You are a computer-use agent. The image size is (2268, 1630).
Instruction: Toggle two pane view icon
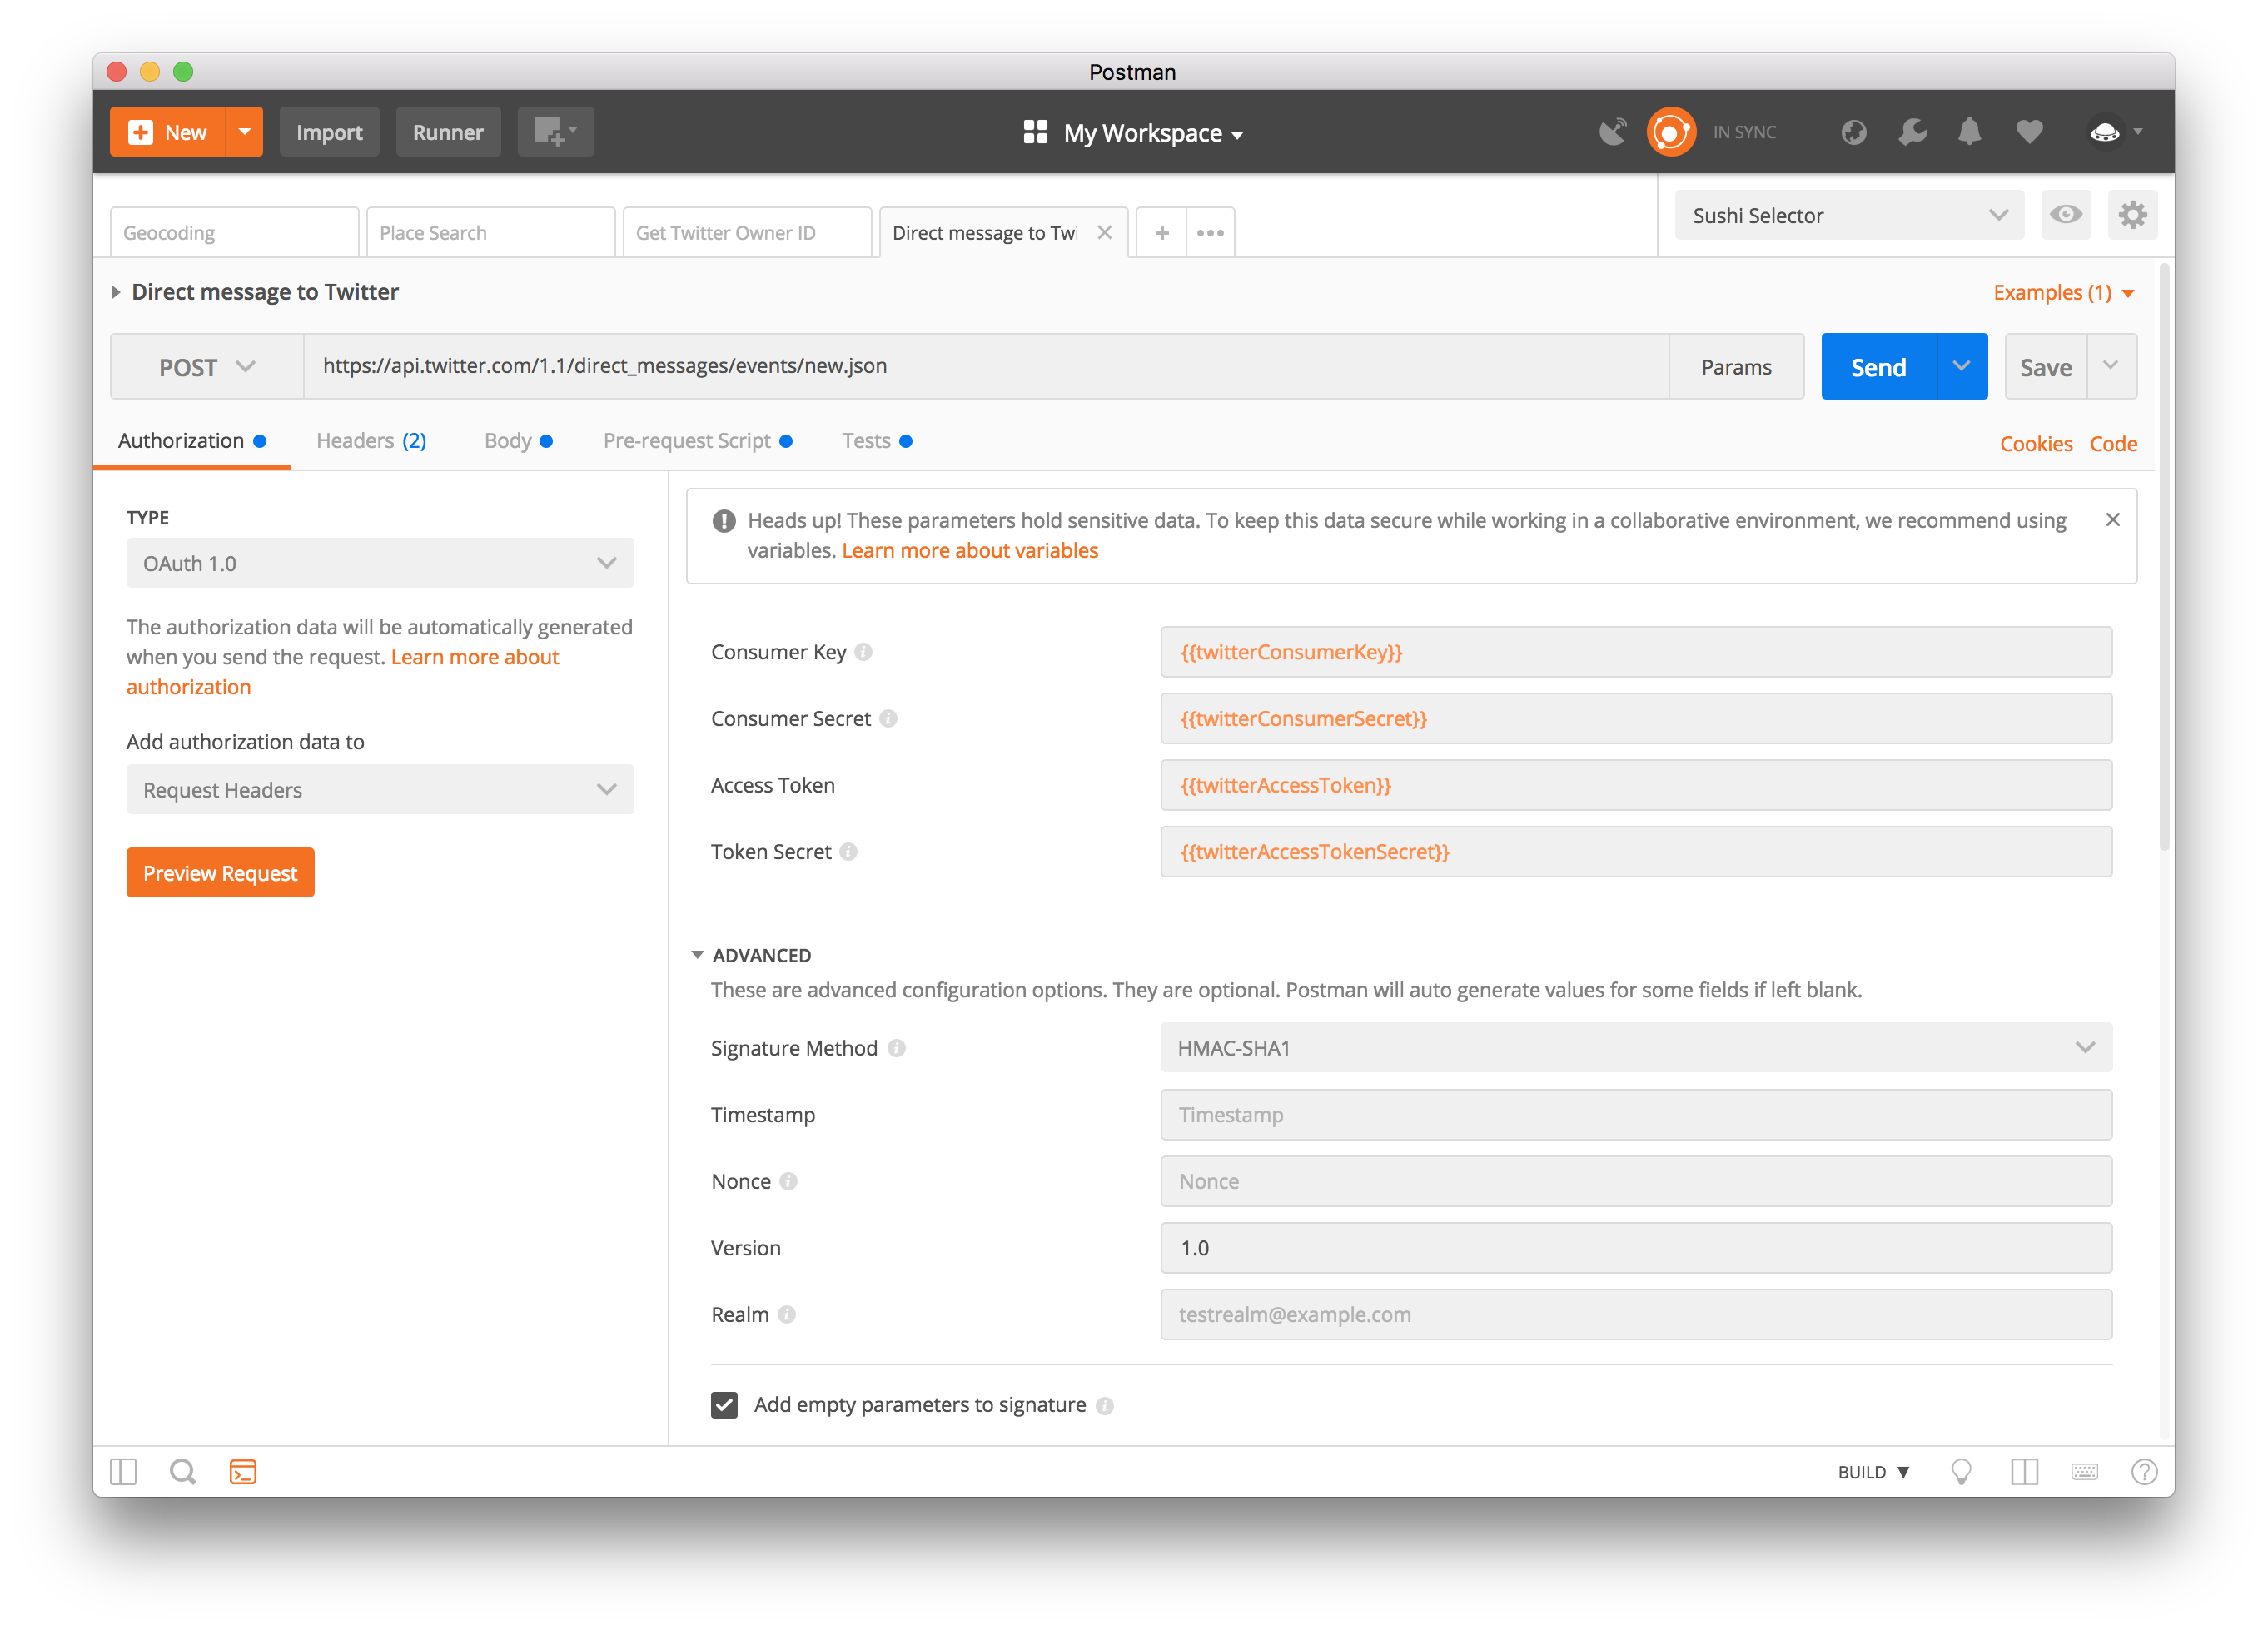click(2024, 1471)
